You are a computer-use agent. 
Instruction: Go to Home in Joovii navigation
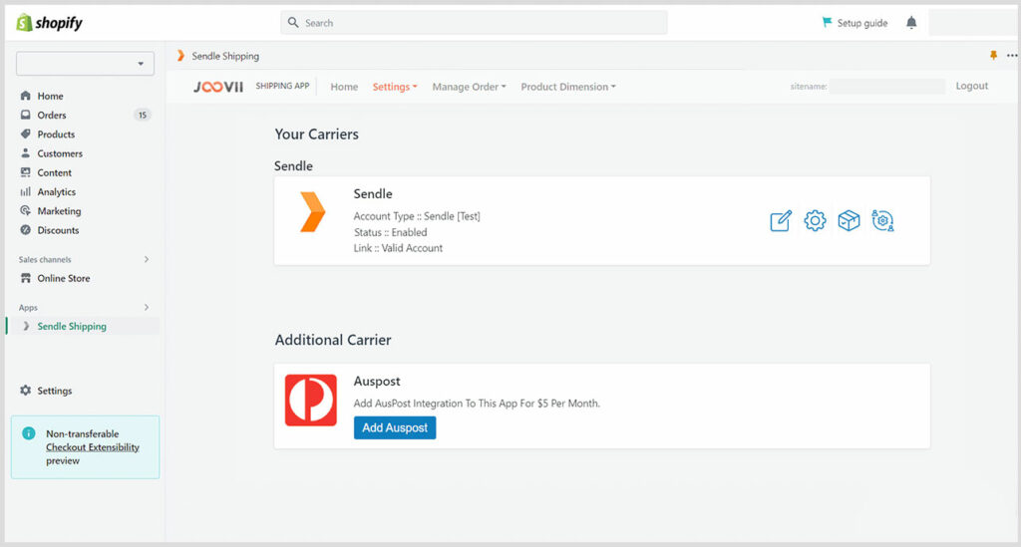click(344, 87)
